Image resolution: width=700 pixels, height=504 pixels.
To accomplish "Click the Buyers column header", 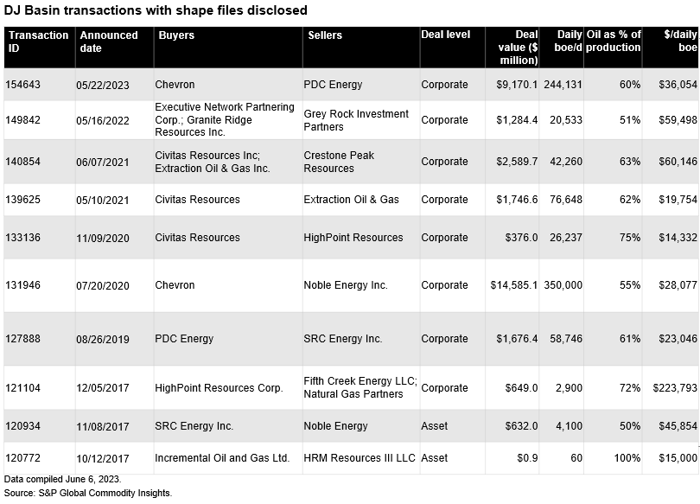I will [x=177, y=35].
